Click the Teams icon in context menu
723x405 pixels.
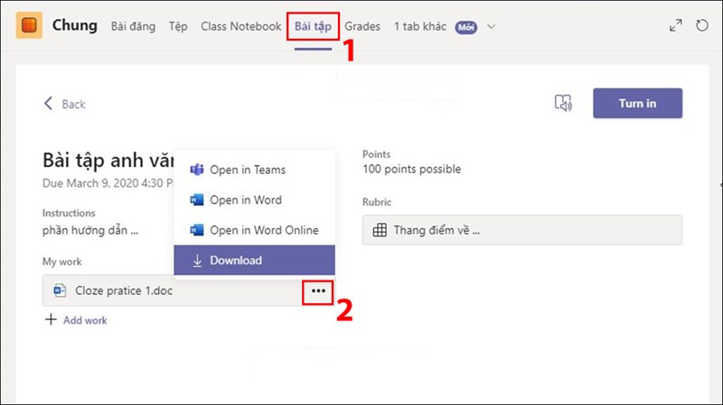coord(197,170)
